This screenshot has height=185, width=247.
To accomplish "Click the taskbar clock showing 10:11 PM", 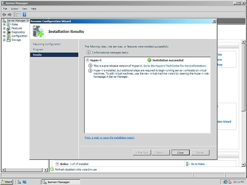I will pyautogui.click(x=239, y=182).
